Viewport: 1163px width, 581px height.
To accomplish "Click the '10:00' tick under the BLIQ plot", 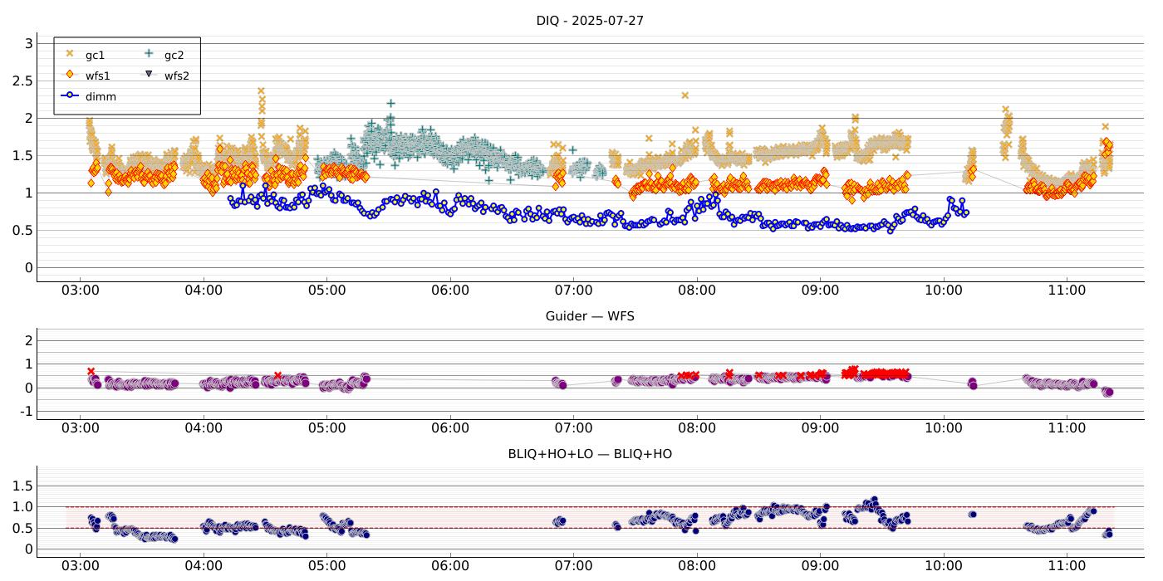I will pyautogui.click(x=944, y=566).
